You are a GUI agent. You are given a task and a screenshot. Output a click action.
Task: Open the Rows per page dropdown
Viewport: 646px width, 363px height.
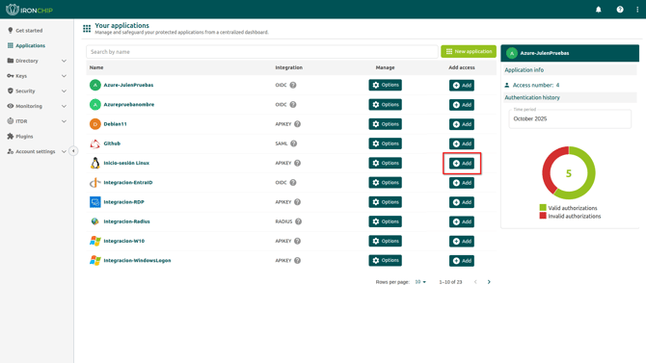[420, 282]
